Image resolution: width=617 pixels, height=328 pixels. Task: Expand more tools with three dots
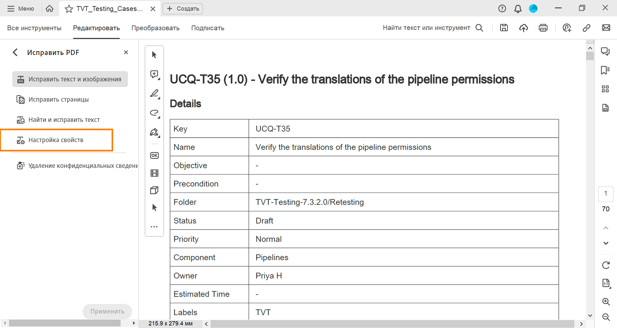pyautogui.click(x=154, y=227)
